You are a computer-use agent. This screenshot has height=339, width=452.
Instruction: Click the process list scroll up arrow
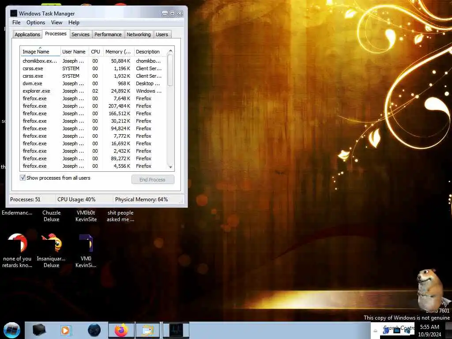(170, 51)
